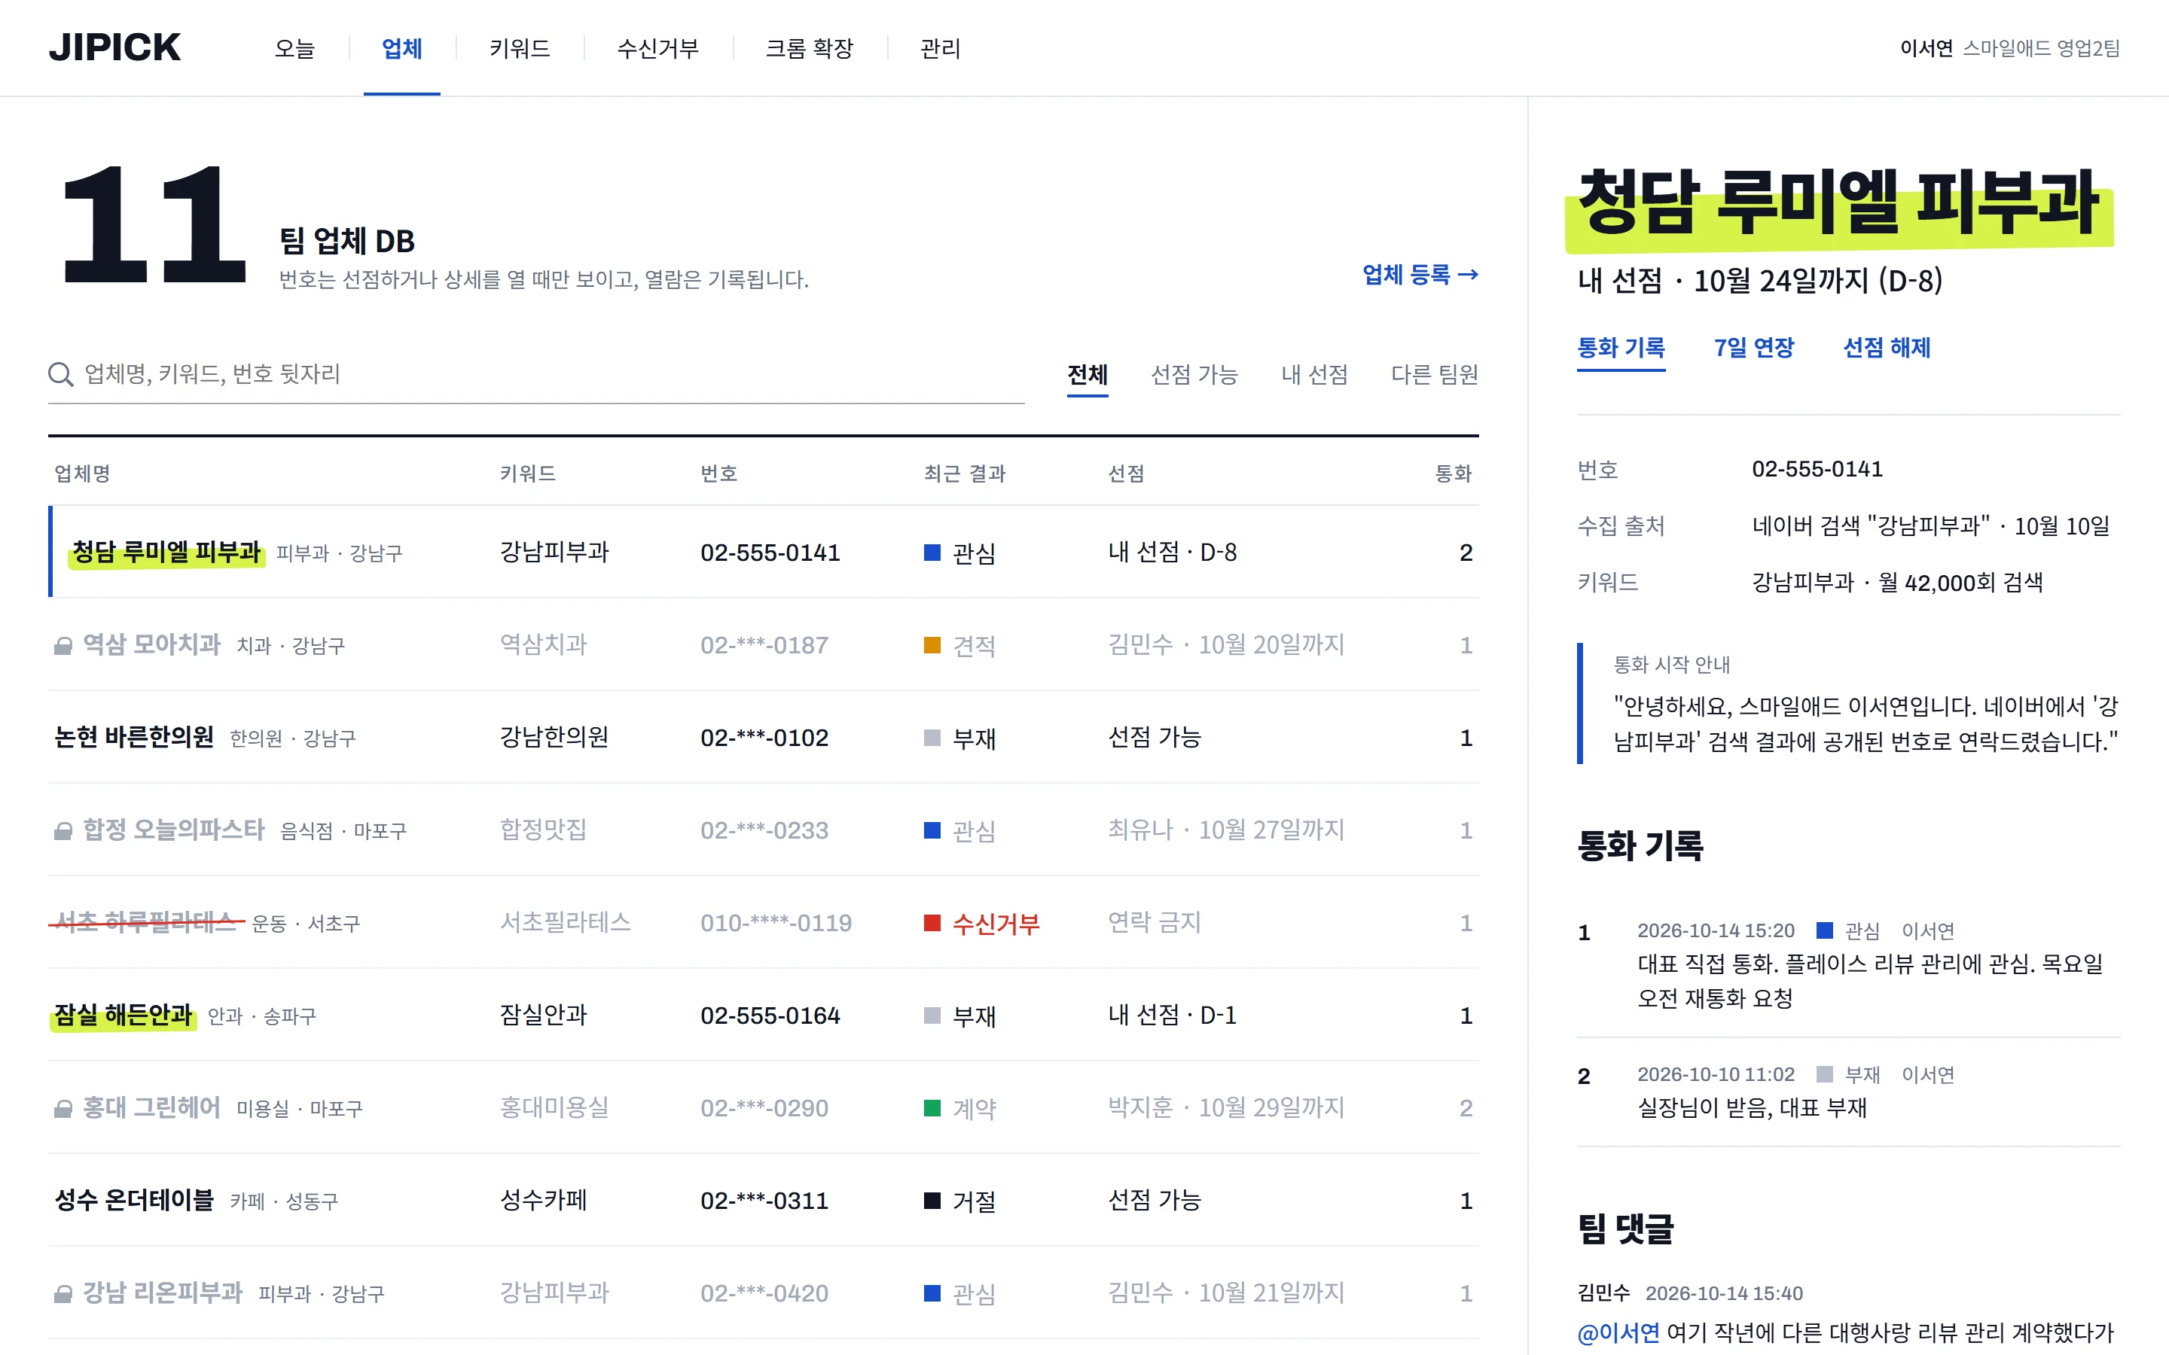Click the 서초필라테스 keyword cell

(565, 923)
